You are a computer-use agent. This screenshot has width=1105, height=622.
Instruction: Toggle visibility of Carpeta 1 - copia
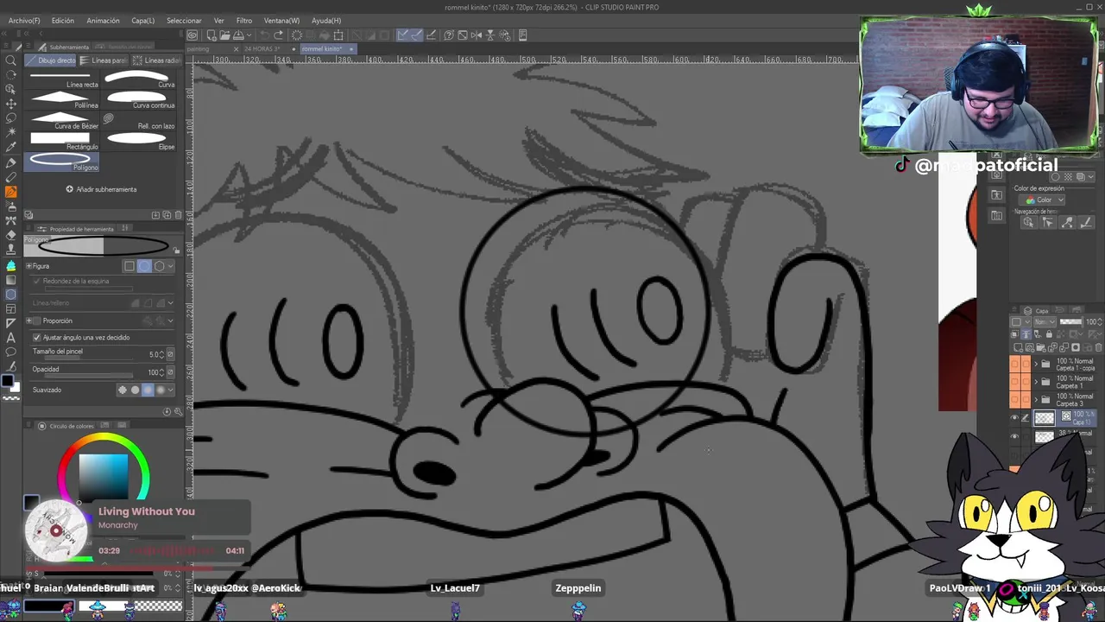tap(1015, 365)
